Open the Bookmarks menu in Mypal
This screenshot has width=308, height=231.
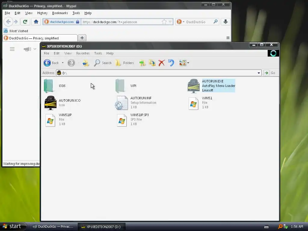click(x=60, y=13)
